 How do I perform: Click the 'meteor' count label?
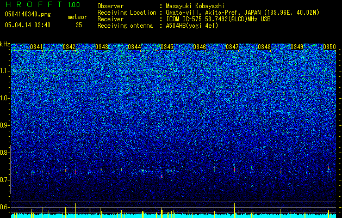tap(77, 17)
